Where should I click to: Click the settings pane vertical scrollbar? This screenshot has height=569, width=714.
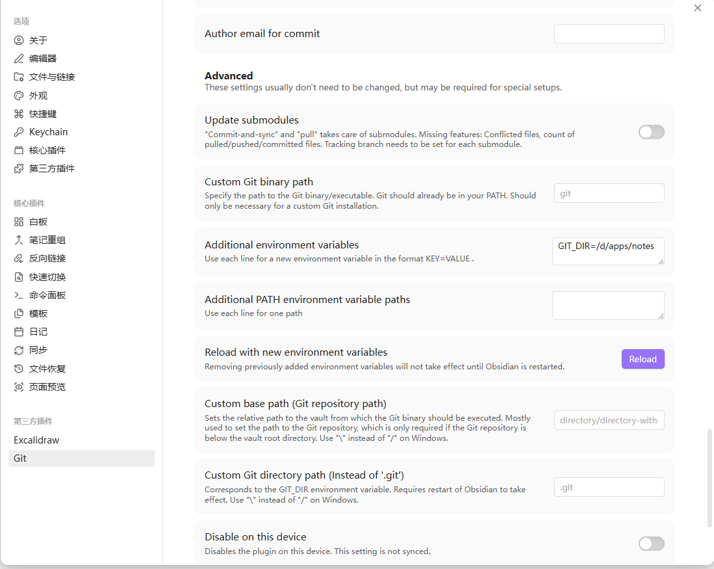(x=709, y=478)
